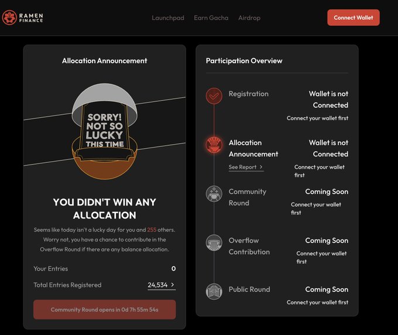This screenshot has width=398, height=335.
Task: Click the red 255 others count
Action: [x=152, y=230]
